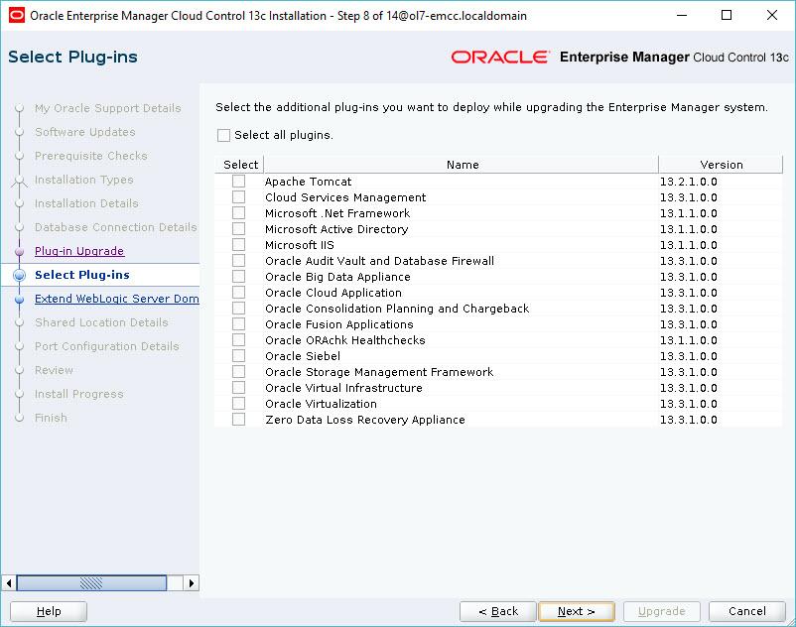Click the Oracle installer title bar icon
Screen dimensions: 796x627
coord(16,15)
